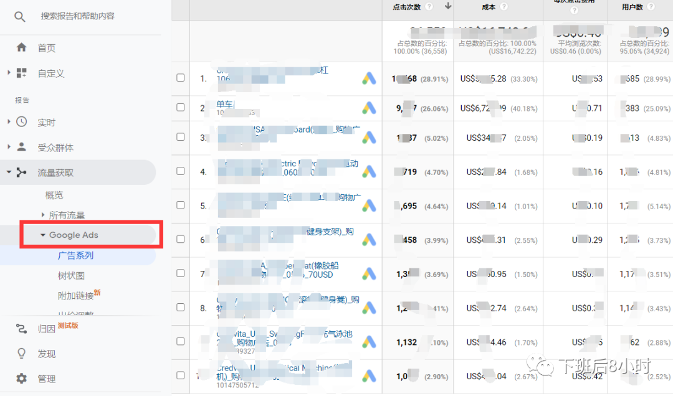Click the 自定义 dashboard icon
Image resolution: width=673 pixels, height=396 pixels.
tap(21, 73)
